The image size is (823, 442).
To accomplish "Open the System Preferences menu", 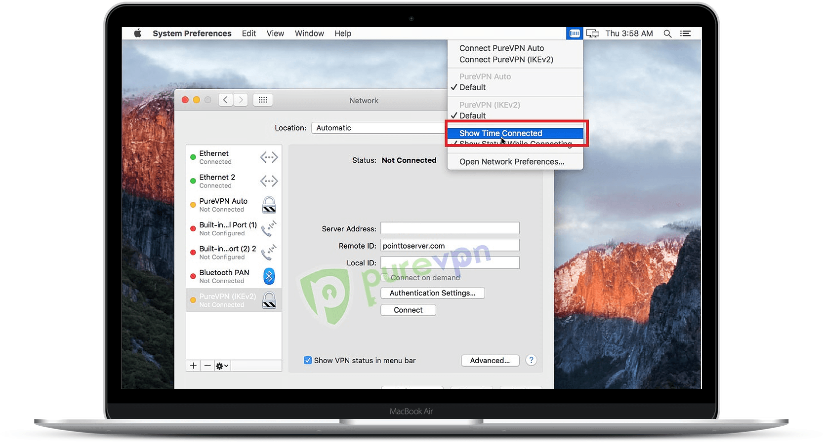I will pyautogui.click(x=192, y=33).
